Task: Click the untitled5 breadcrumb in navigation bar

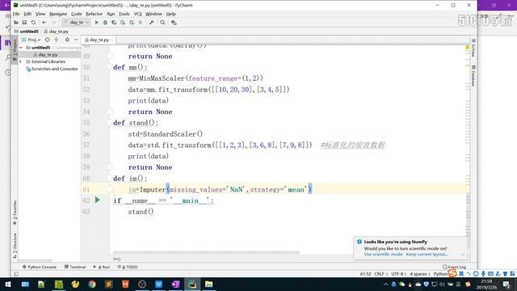Action: tap(27, 32)
